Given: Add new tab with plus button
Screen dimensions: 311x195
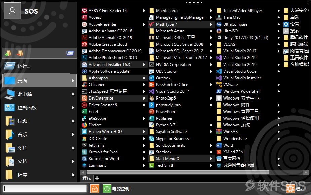Looking at the screenshot, I should 97,178.
